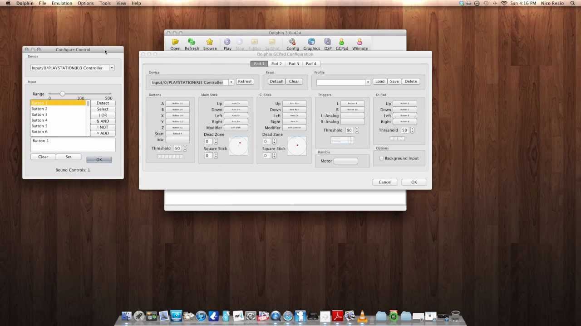Open Safari from the Dock

point(288,316)
